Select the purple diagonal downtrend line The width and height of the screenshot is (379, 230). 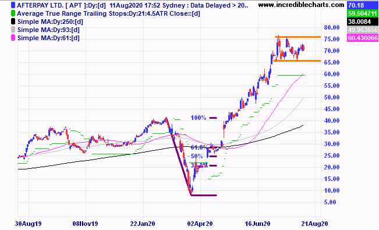coord(179,157)
